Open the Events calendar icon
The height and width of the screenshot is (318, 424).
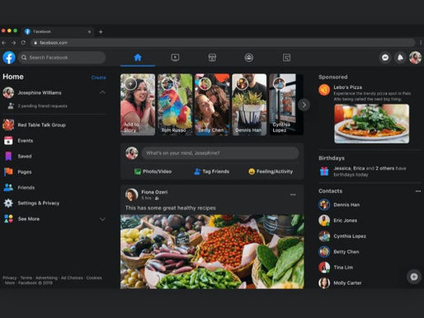(x=8, y=141)
